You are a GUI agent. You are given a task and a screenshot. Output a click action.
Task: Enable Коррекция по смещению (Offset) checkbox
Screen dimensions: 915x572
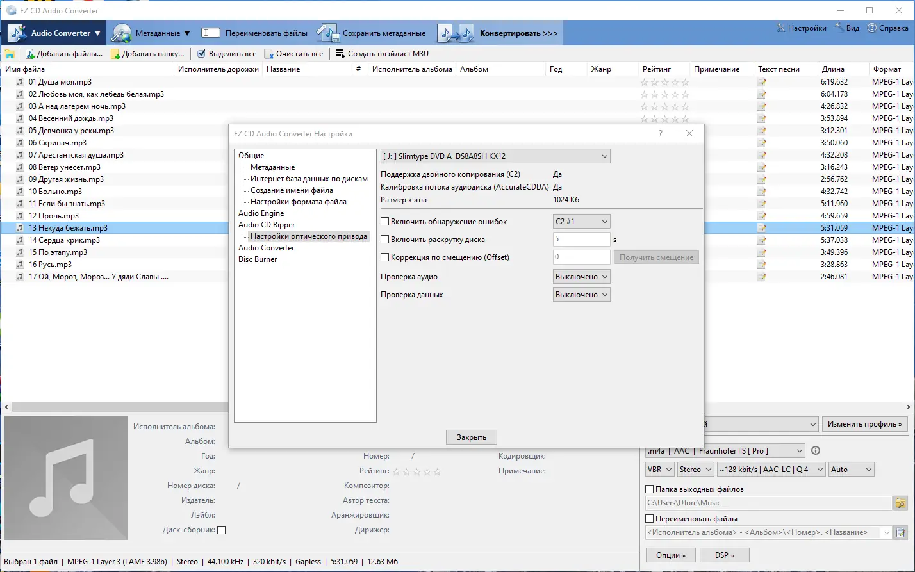(x=385, y=257)
